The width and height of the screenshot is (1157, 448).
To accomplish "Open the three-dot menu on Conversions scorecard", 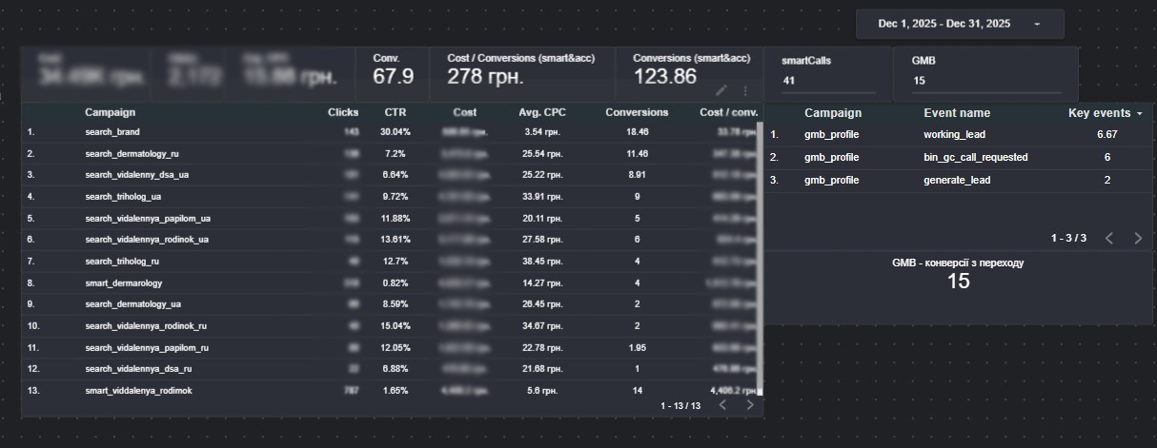I will 744,90.
